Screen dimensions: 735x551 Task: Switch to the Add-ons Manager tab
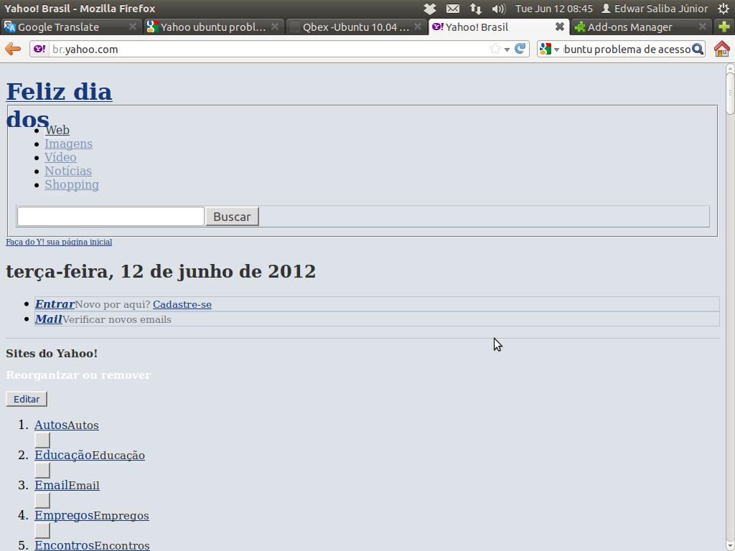[x=641, y=27]
